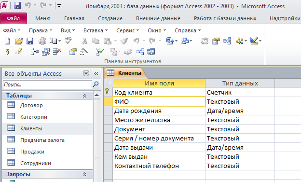The image size is (301, 182).
Task: Open a file with the folder icon
Action: 19,41
